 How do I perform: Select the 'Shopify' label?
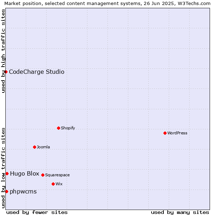click(x=68, y=128)
